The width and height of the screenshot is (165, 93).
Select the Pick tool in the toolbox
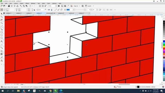2,14
